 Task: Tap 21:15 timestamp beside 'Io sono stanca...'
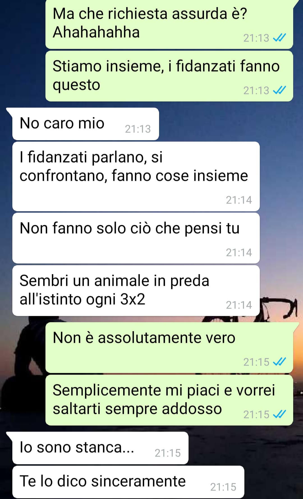pyautogui.click(x=167, y=453)
